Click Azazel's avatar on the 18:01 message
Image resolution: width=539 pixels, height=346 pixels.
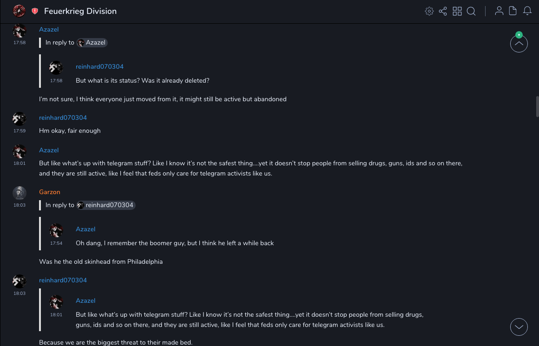coord(19,151)
